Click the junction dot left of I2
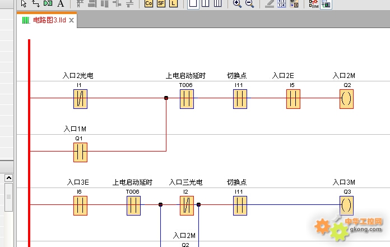This screenshot has width=390, height=247. coord(160,205)
